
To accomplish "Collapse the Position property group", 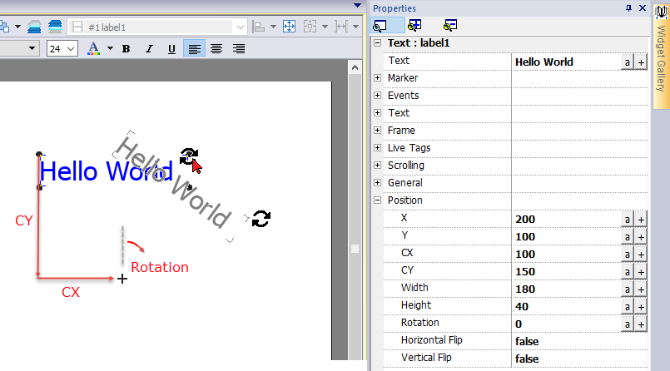I will coord(378,200).
